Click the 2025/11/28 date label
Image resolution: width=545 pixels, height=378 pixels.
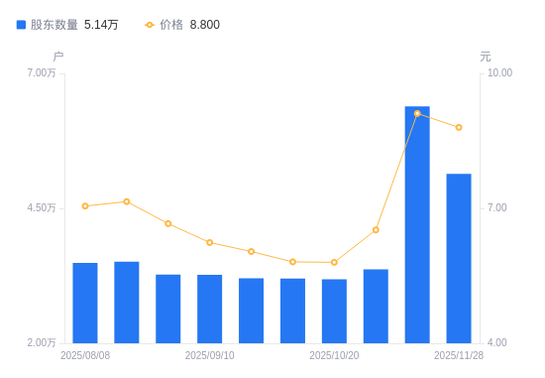[459, 355]
